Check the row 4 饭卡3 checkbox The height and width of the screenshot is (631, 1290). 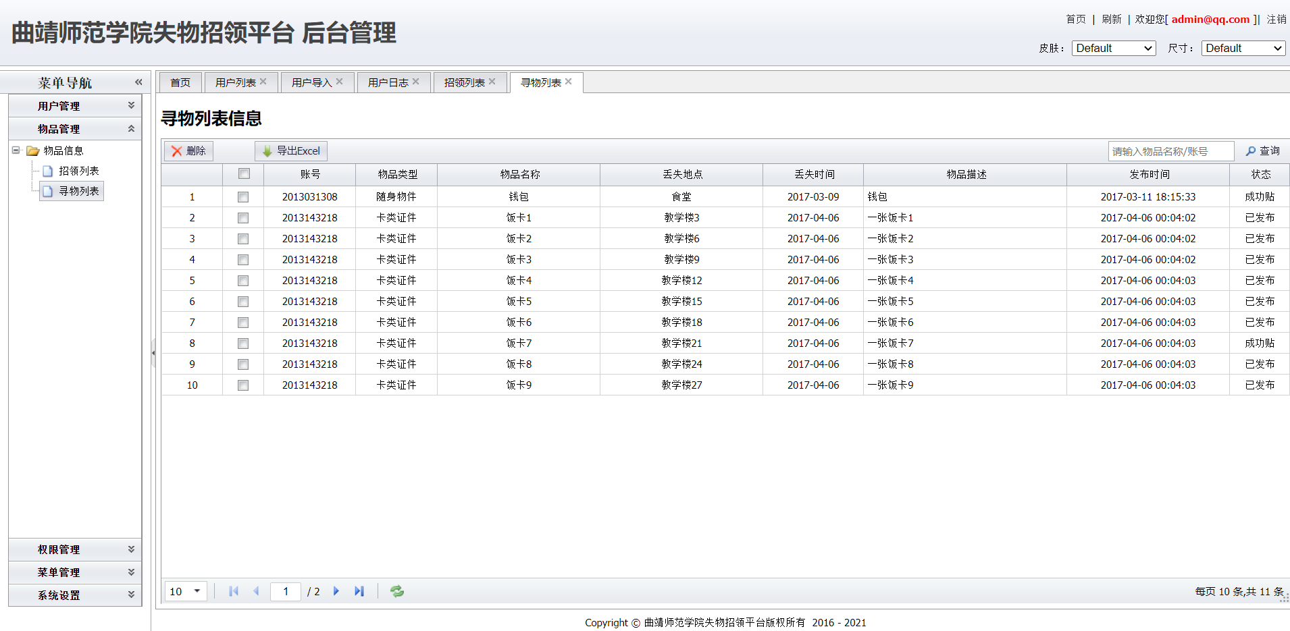243,260
